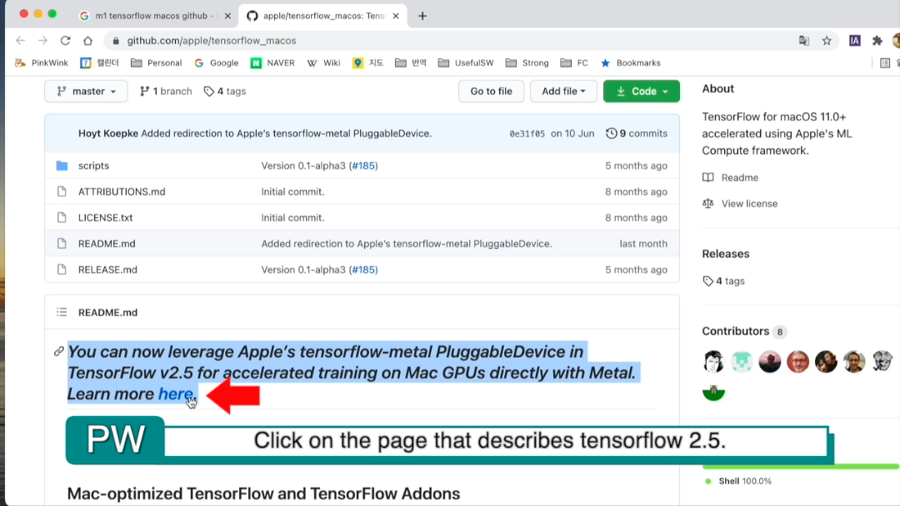Open Initial commit message in LICENSE.txt row
The height and width of the screenshot is (506, 900).
pyautogui.click(x=292, y=218)
